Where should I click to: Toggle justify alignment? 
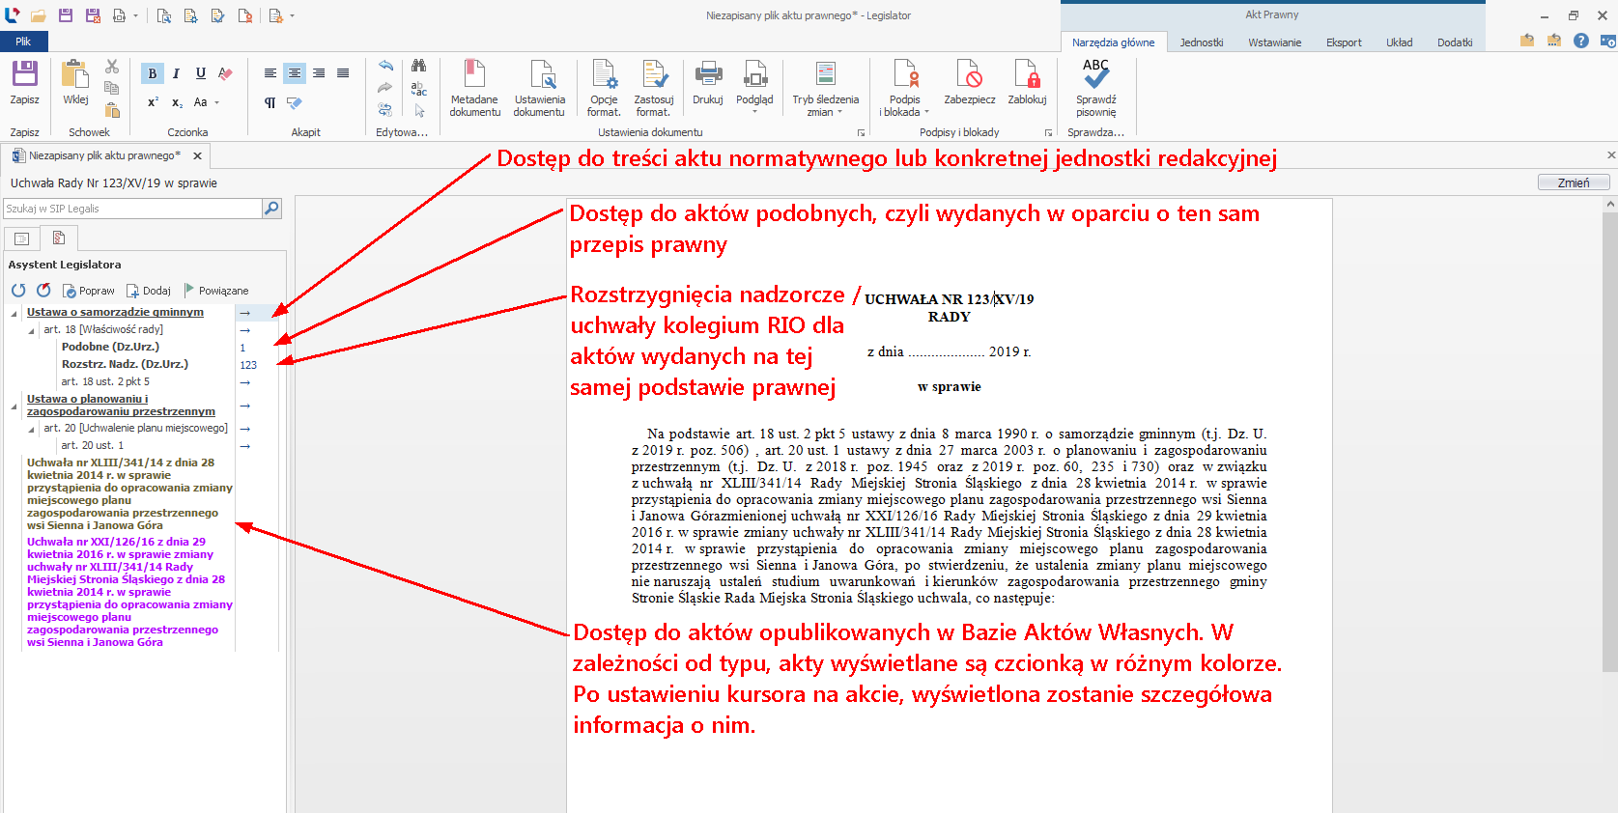tap(343, 73)
